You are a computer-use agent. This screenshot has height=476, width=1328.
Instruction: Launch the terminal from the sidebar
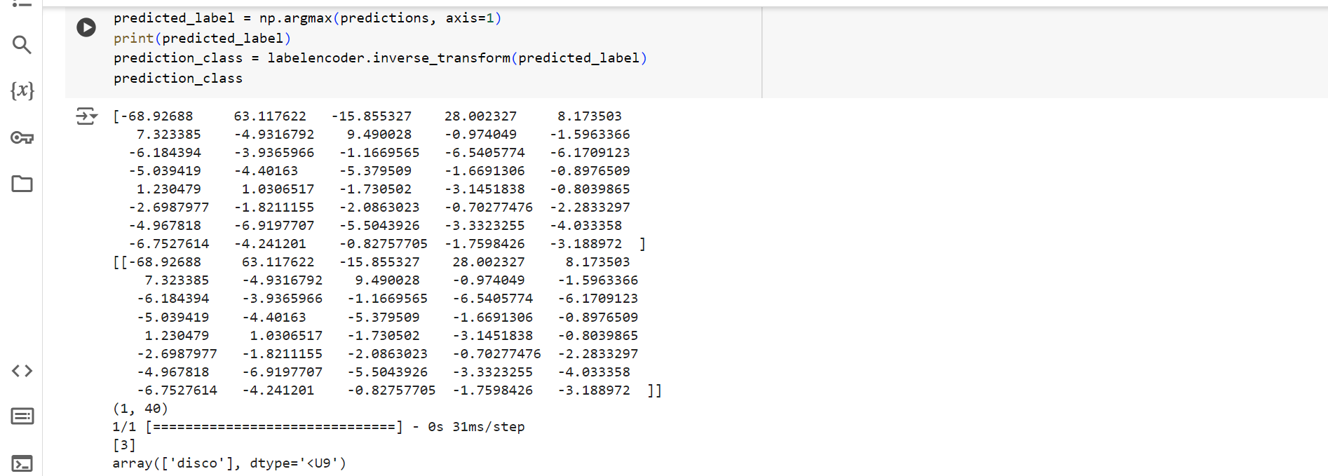click(x=22, y=463)
